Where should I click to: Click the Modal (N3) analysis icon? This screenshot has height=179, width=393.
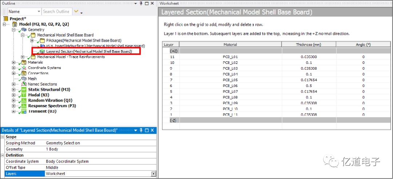(24, 95)
